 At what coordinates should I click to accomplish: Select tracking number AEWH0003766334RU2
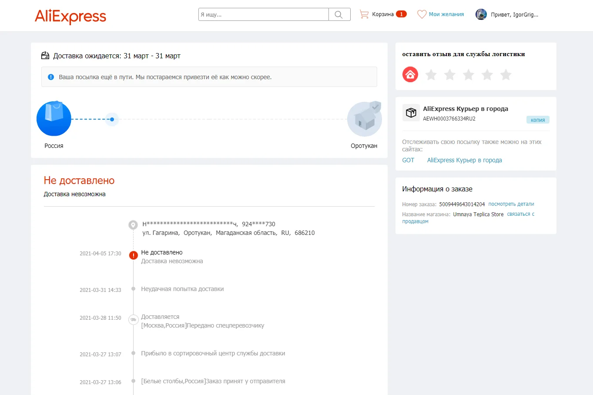(x=449, y=119)
